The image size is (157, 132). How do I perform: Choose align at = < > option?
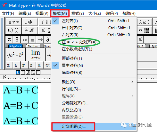pos(94,42)
